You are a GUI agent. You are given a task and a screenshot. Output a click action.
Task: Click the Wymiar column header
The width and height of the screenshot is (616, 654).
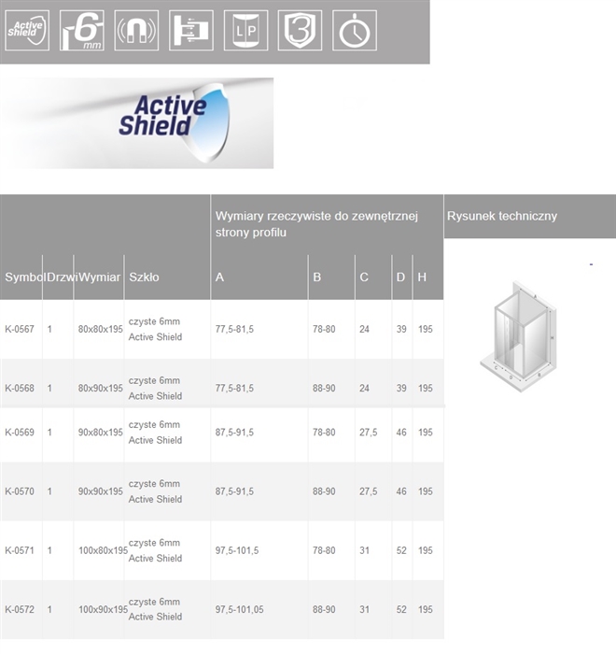tap(99, 277)
